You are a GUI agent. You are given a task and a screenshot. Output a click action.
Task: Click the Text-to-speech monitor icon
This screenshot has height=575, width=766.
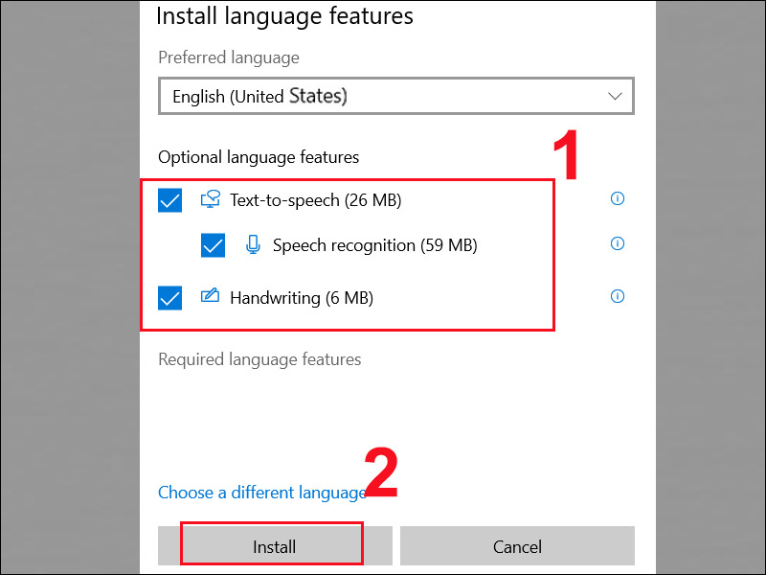pos(210,200)
